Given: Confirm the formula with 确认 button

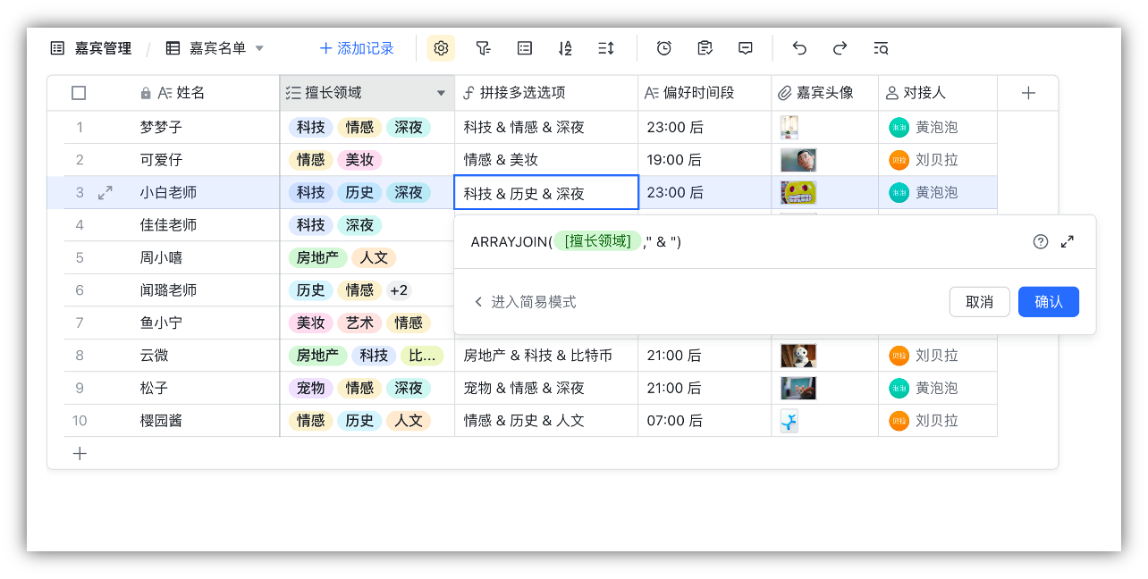Looking at the screenshot, I should click(1048, 301).
